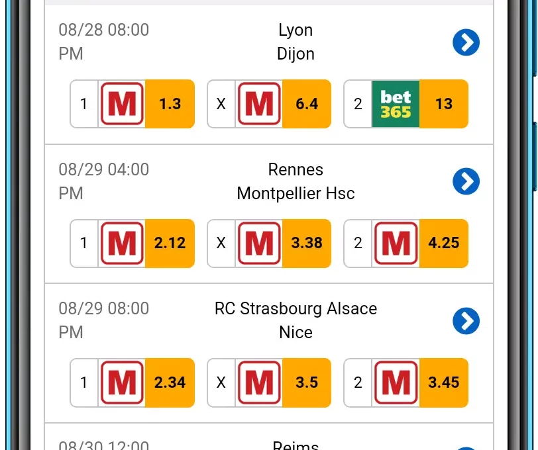Open the Lyon team name link
Screen dimensions: 538x450
[x=296, y=30]
